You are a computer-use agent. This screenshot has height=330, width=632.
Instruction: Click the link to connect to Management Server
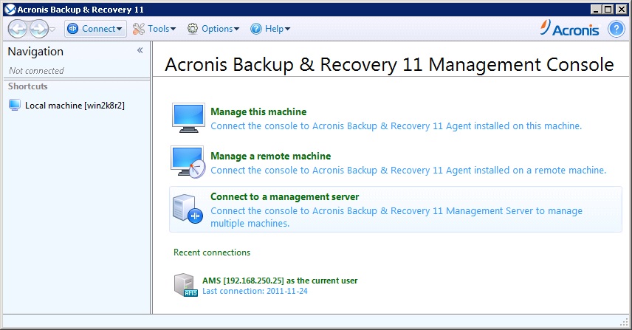396,217
